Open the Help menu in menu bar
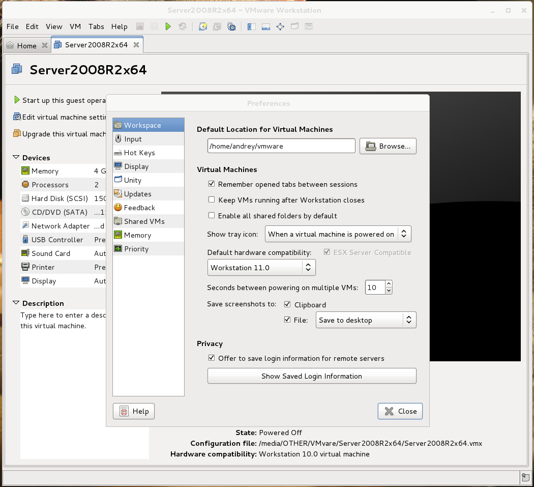Viewport: 534px width, 487px height. coord(119,26)
